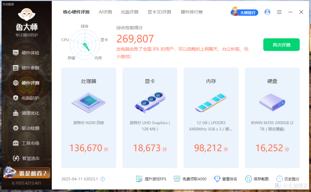Click 处理器 card heading

click(89, 81)
